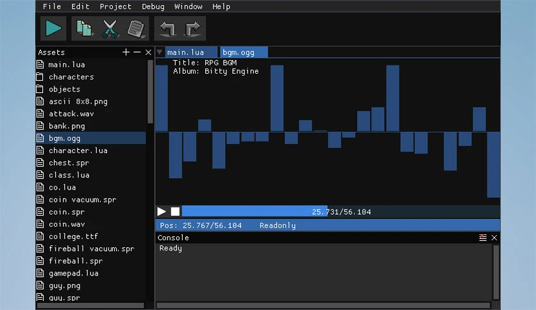
Task: Select bgm.ogg in the Assets list
Action: click(91, 138)
